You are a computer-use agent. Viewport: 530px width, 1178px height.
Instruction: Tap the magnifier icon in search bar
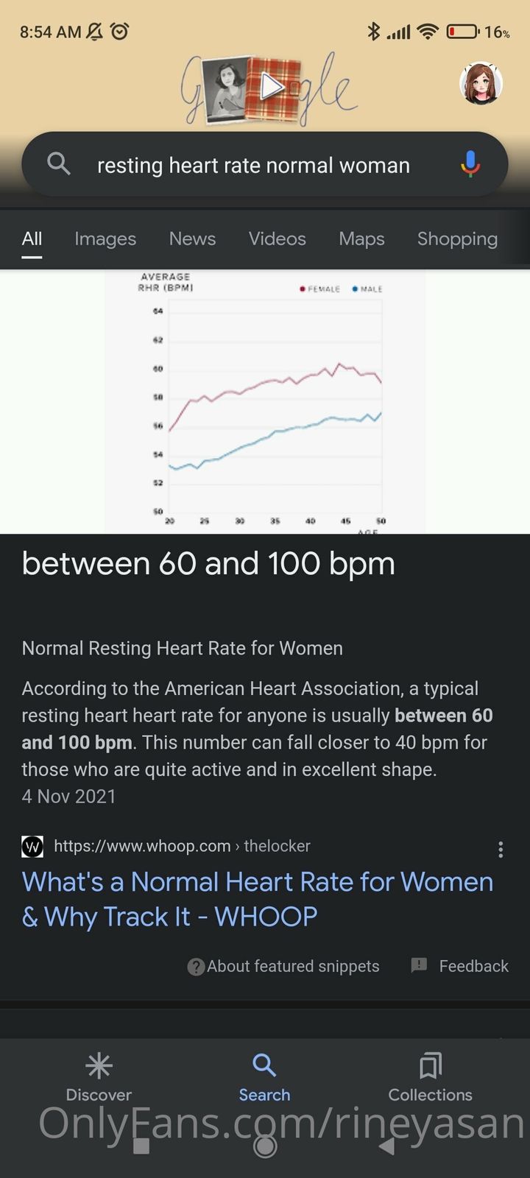[59, 164]
